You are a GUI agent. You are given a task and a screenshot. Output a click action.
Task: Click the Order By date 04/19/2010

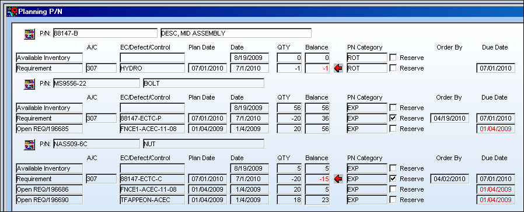coord(449,118)
